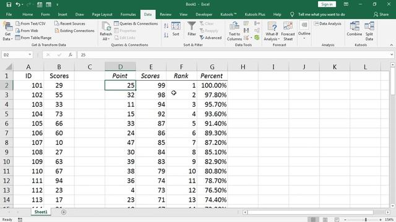The width and height of the screenshot is (396, 222).
Task: Click the vertical scrollbar thumb
Action: point(393,81)
